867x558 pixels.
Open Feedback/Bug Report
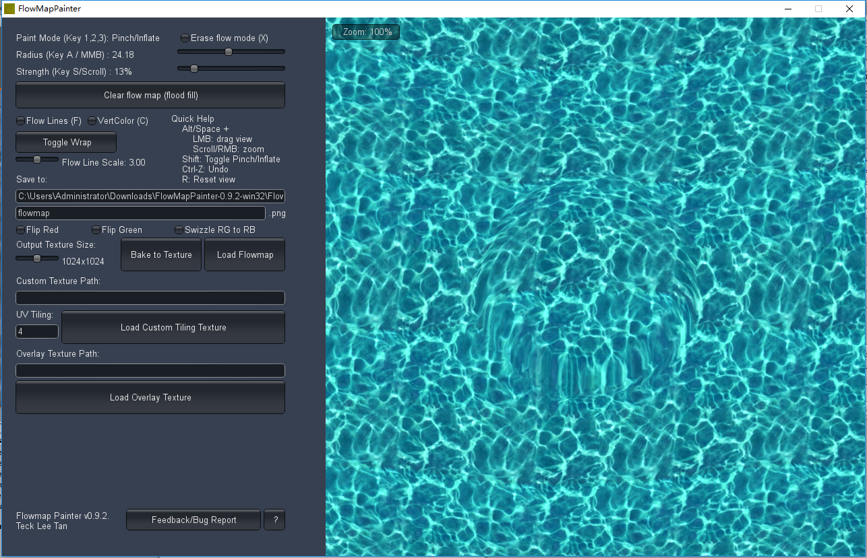tap(193, 520)
